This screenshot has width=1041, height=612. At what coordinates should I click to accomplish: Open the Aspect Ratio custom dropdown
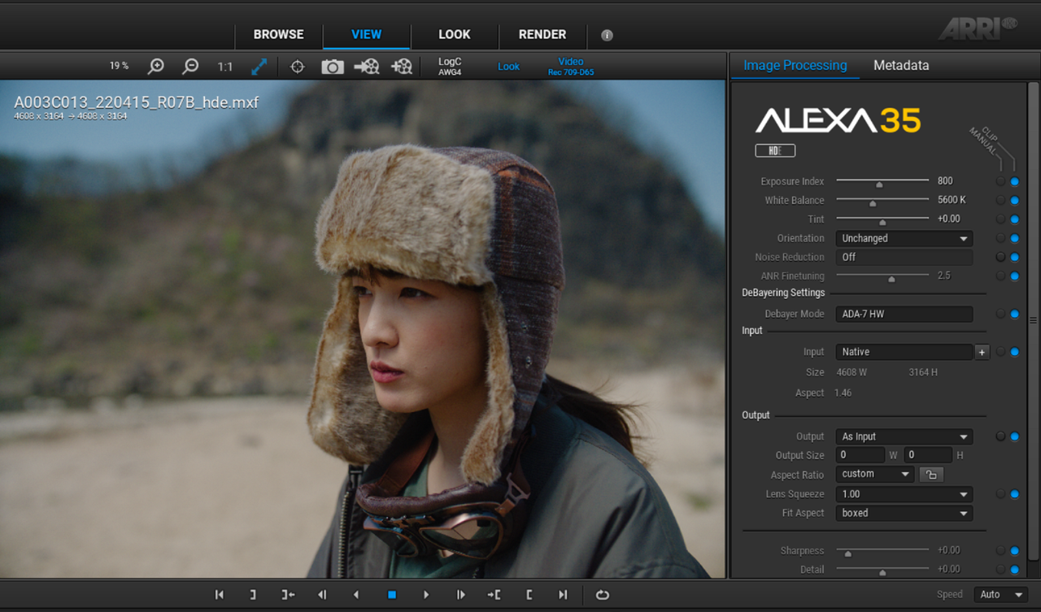point(875,475)
